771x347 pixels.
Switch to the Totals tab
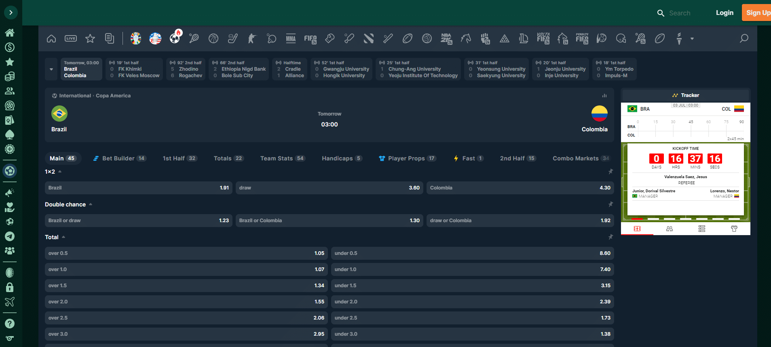(x=228, y=158)
